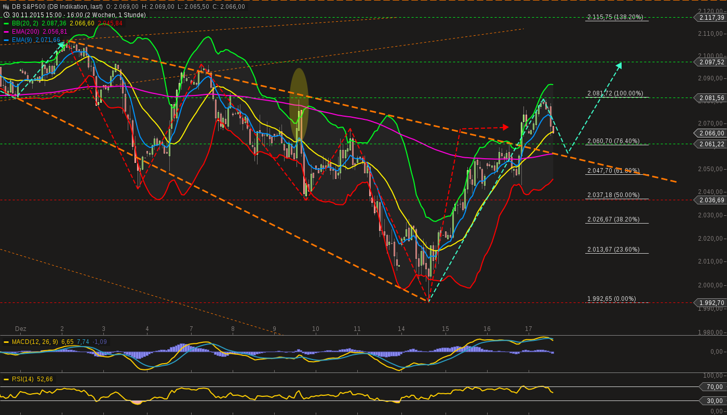Select the 2.081,72 (100.00%) Fibonacci label
The height and width of the screenshot is (415, 727).
point(615,93)
